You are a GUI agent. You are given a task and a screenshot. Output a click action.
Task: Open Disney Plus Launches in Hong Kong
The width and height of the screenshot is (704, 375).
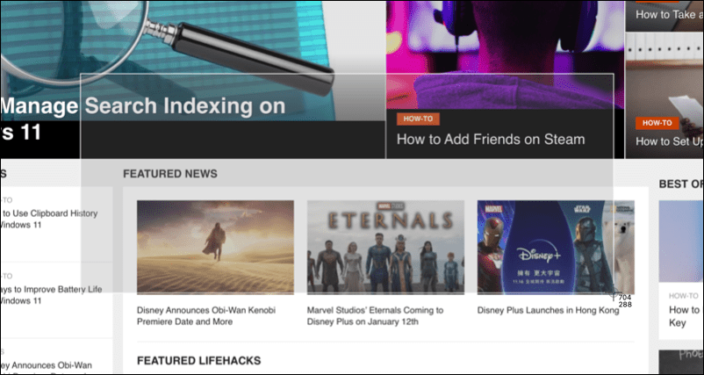pos(548,310)
